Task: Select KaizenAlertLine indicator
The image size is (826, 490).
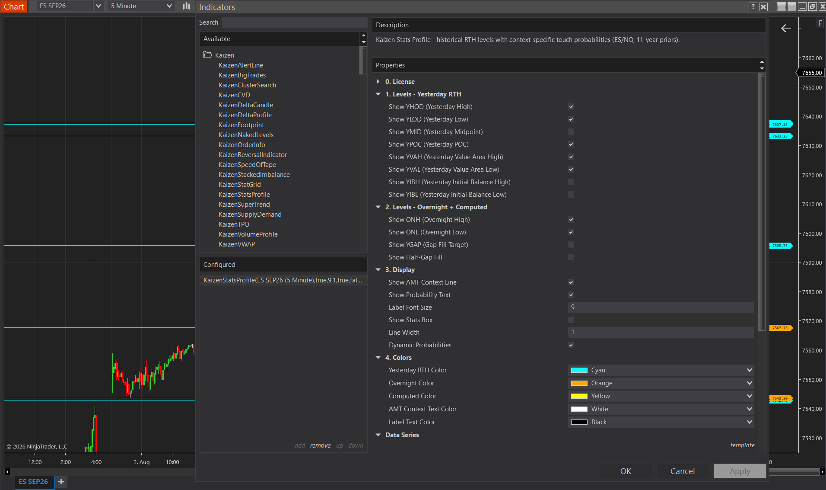Action: 241,65
